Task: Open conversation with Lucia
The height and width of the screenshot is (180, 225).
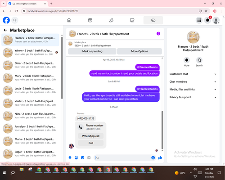Action: pos(30,90)
